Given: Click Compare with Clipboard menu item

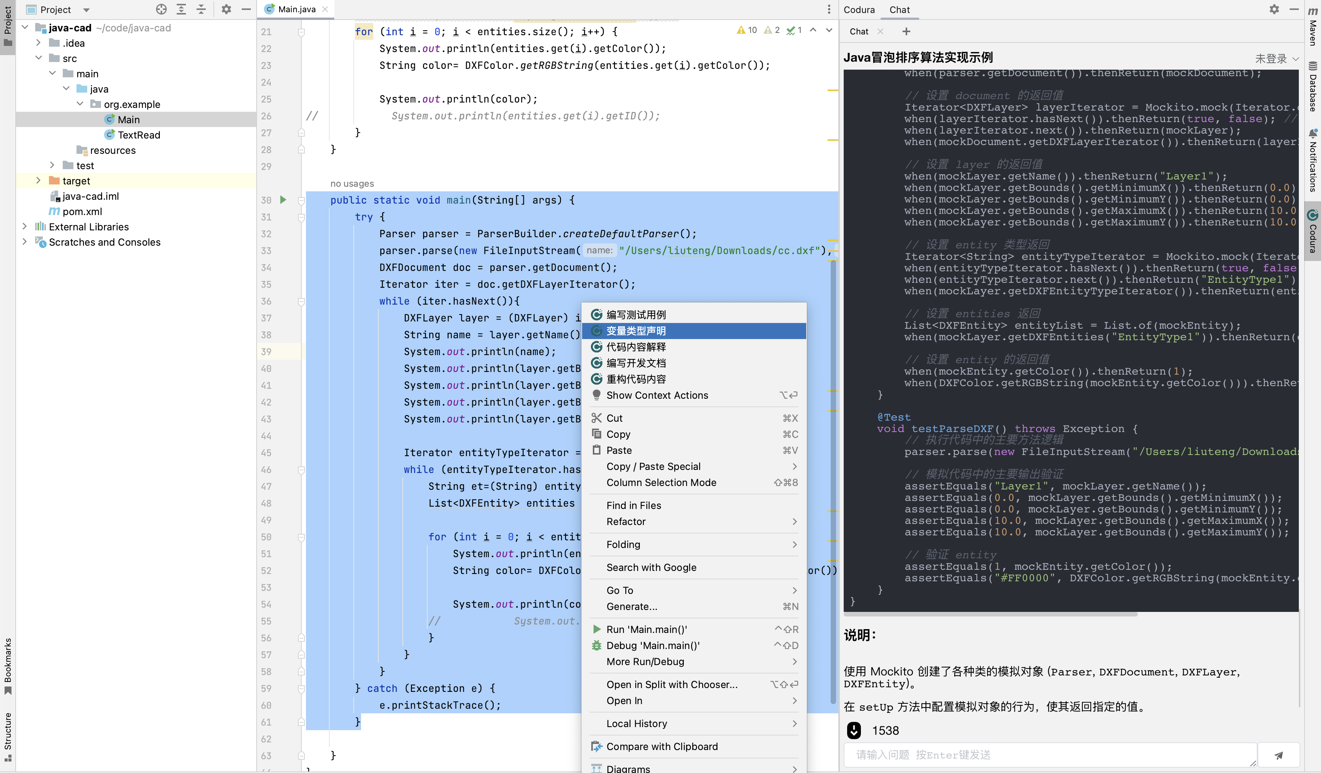Looking at the screenshot, I should click(694, 747).
